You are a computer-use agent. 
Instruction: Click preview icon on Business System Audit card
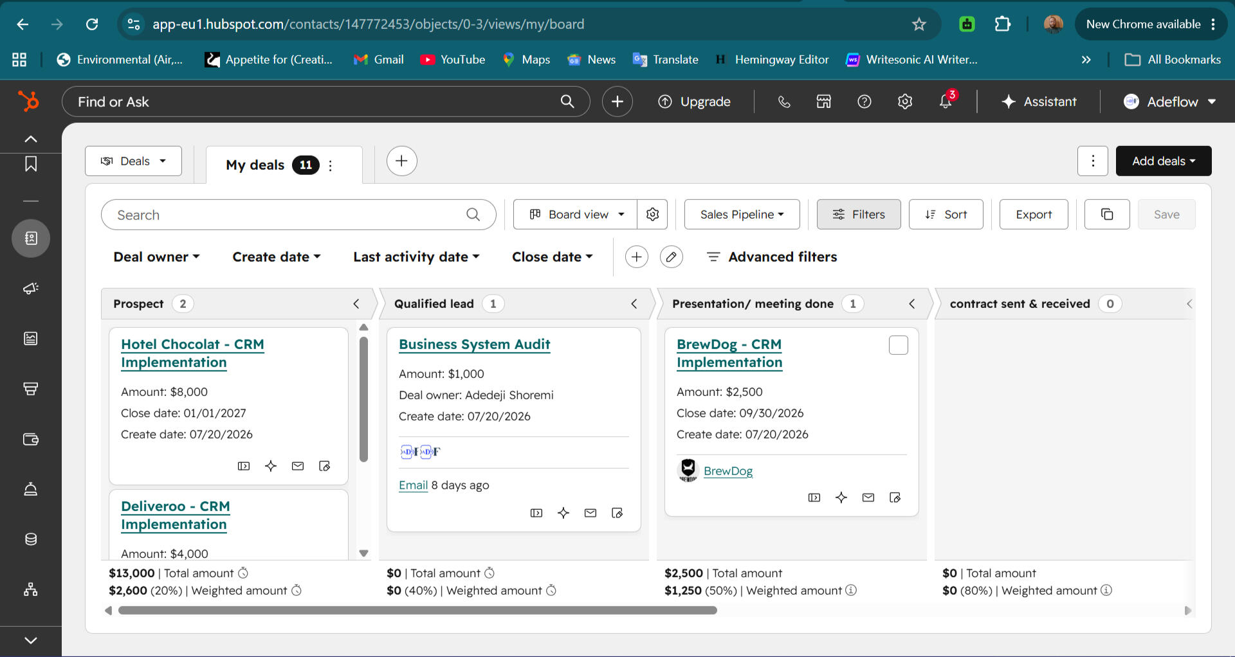[x=536, y=513]
